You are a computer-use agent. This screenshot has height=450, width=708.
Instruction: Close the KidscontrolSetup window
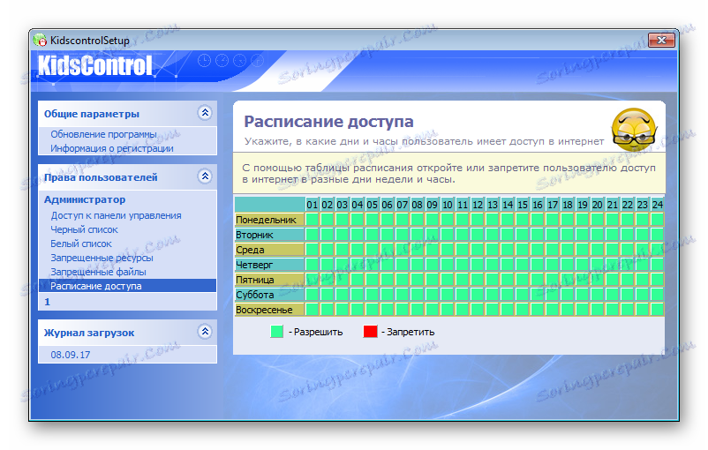point(661,41)
